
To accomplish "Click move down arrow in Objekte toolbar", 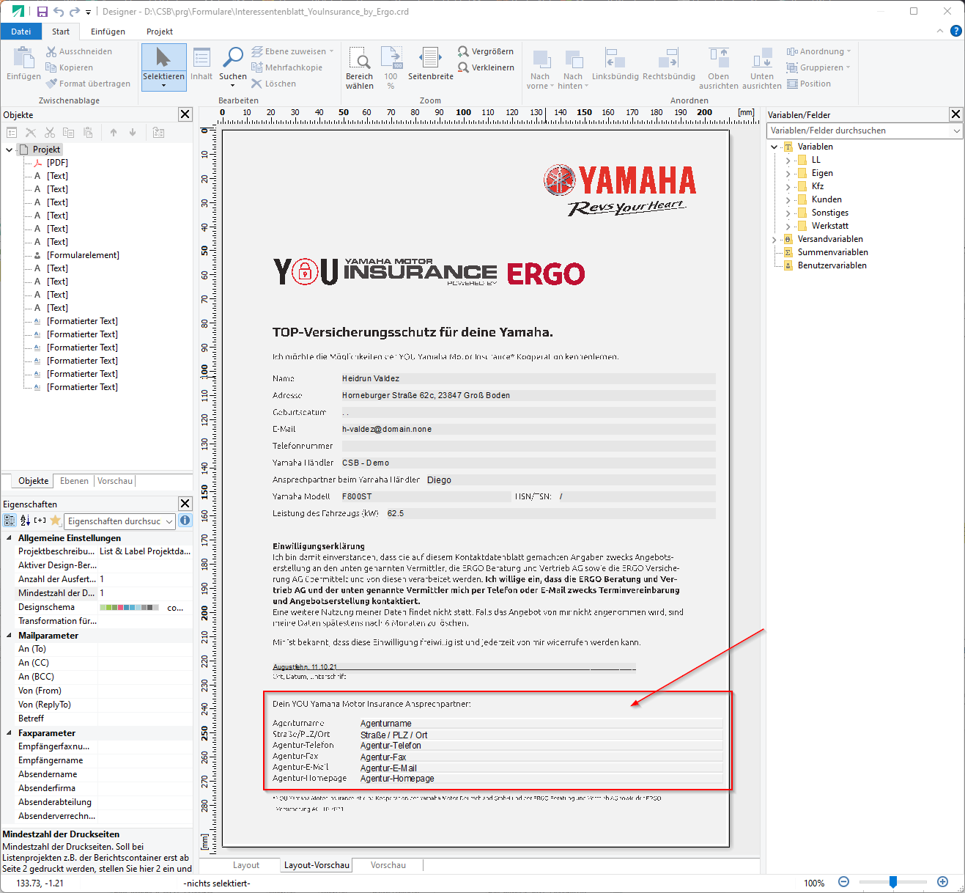I will click(x=133, y=133).
